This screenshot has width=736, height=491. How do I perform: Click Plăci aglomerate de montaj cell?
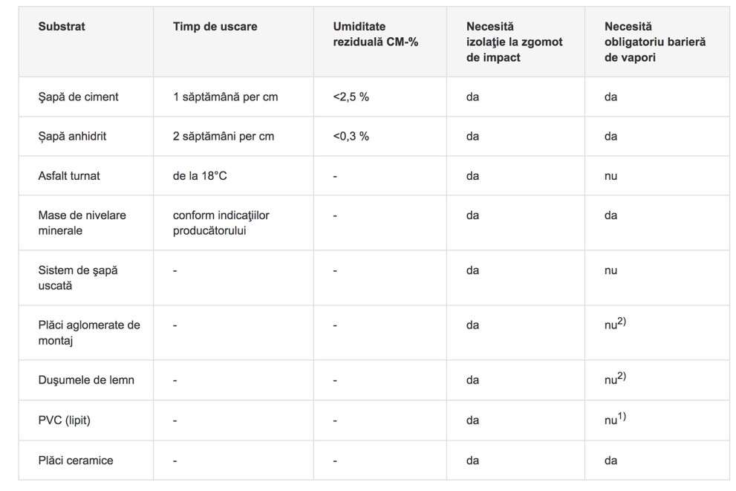(x=89, y=333)
